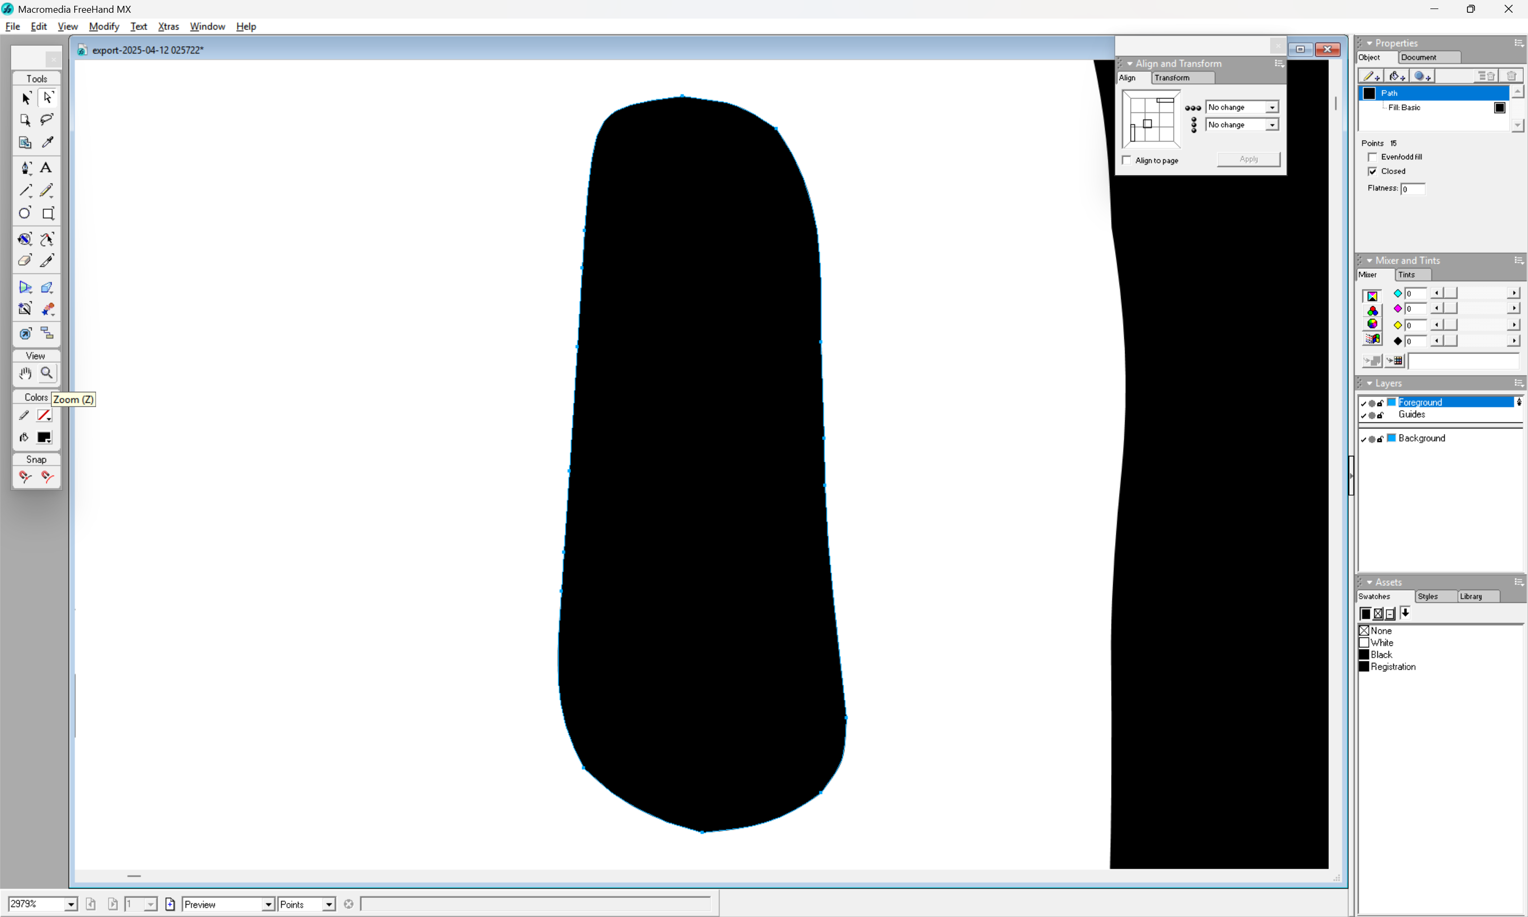Choose the Ellipse tool
The height and width of the screenshot is (917, 1528).
[x=25, y=213]
